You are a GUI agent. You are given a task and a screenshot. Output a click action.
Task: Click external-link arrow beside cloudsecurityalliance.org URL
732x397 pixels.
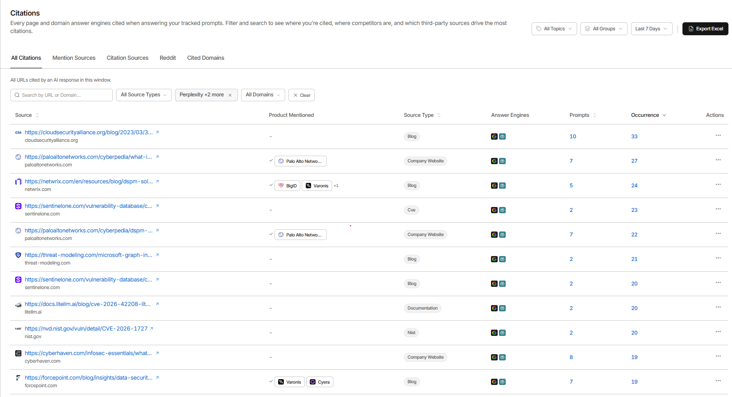[157, 132]
